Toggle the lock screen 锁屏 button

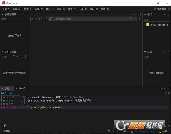click(163, 131)
